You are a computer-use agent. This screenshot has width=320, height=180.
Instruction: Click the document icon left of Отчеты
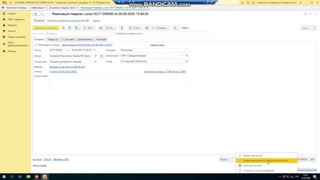point(122,28)
